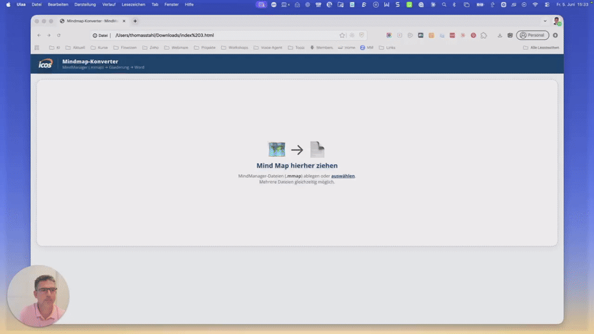Click the red circular extension icon
Screen dimensions: 594x334
tap(473, 35)
